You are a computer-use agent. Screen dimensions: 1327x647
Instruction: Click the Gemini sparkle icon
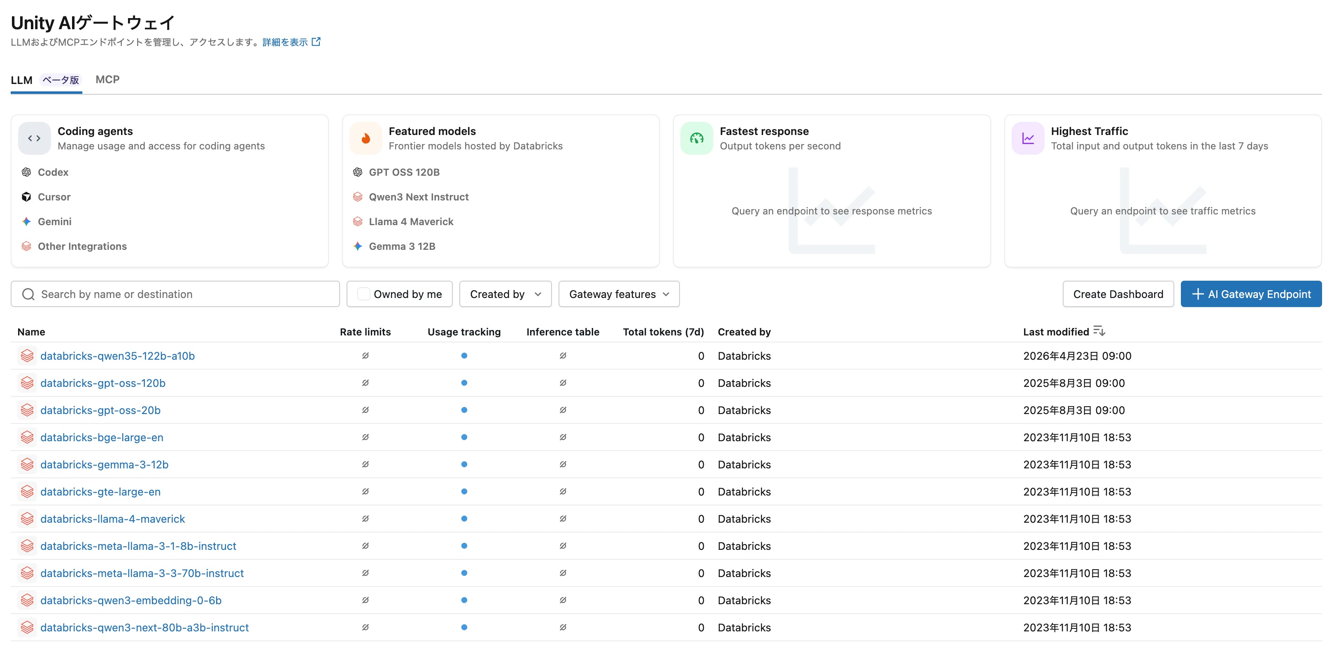(x=26, y=221)
